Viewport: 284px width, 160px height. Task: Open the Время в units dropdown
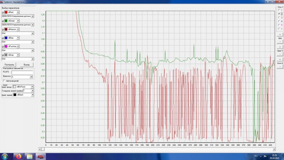[31, 77]
